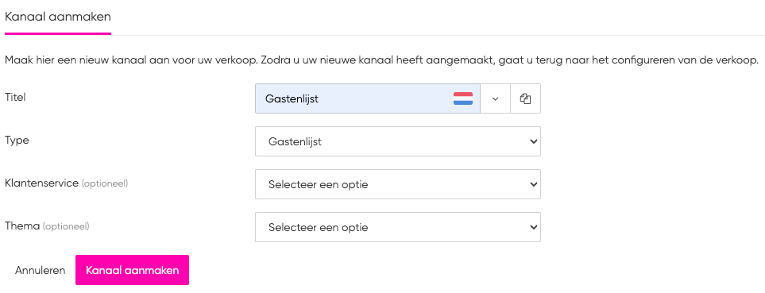The width and height of the screenshot is (765, 293).
Task: Click the Dutch flag icon in Titel field
Action: coord(462,98)
